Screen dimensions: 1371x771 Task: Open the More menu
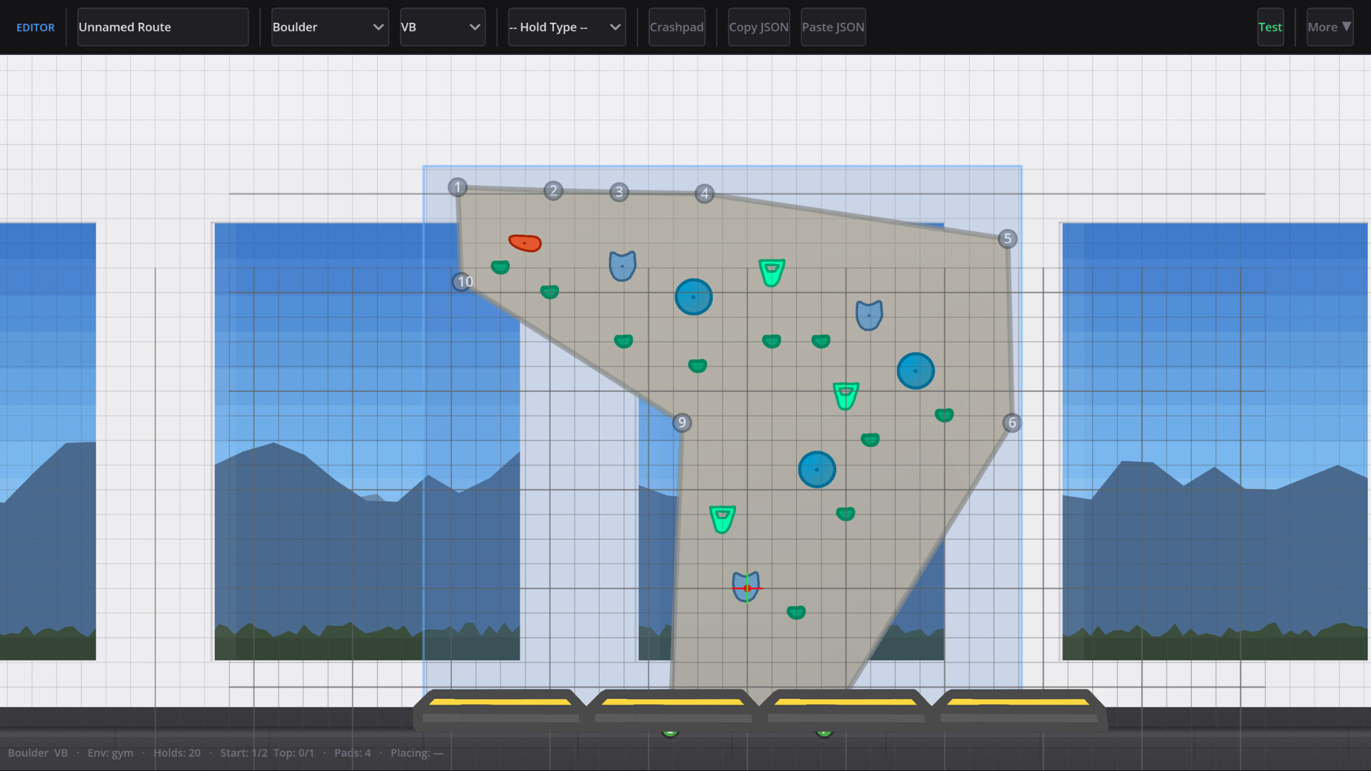(x=1328, y=27)
